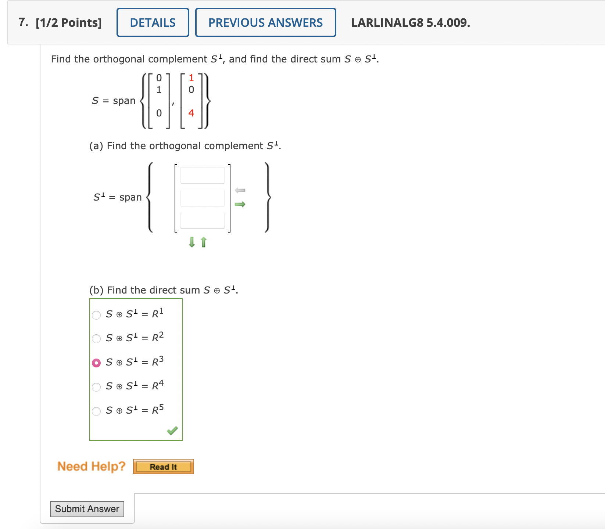The width and height of the screenshot is (605, 529).
Task: Click the middle entry field of the S⊥ vector
Action: (203, 198)
